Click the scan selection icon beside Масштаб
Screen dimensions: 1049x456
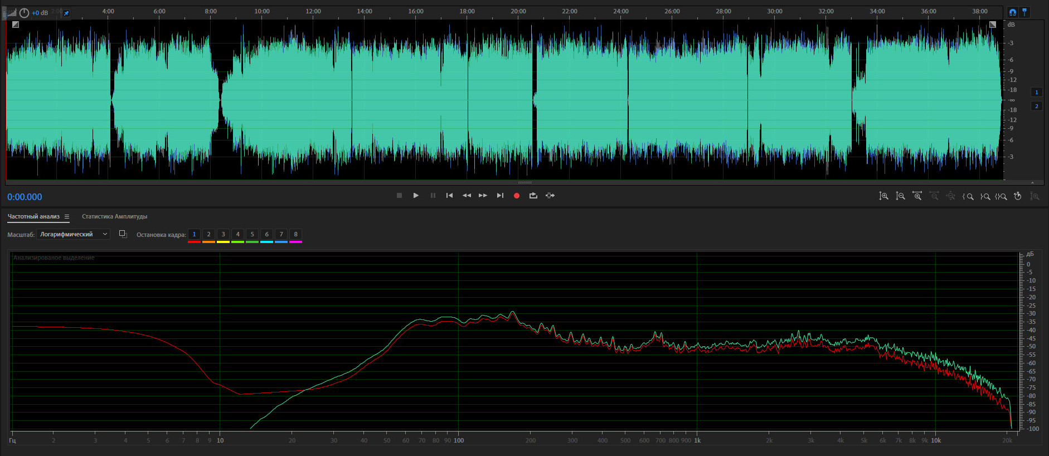click(123, 234)
